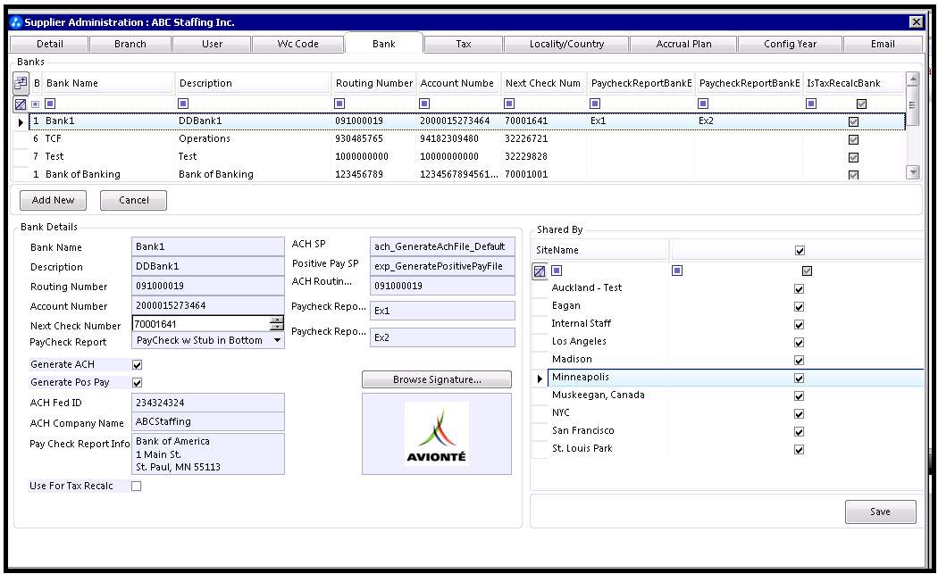The width and height of the screenshot is (938, 574).
Task: Click the Routing Number column filter icon
Action: 340,104
